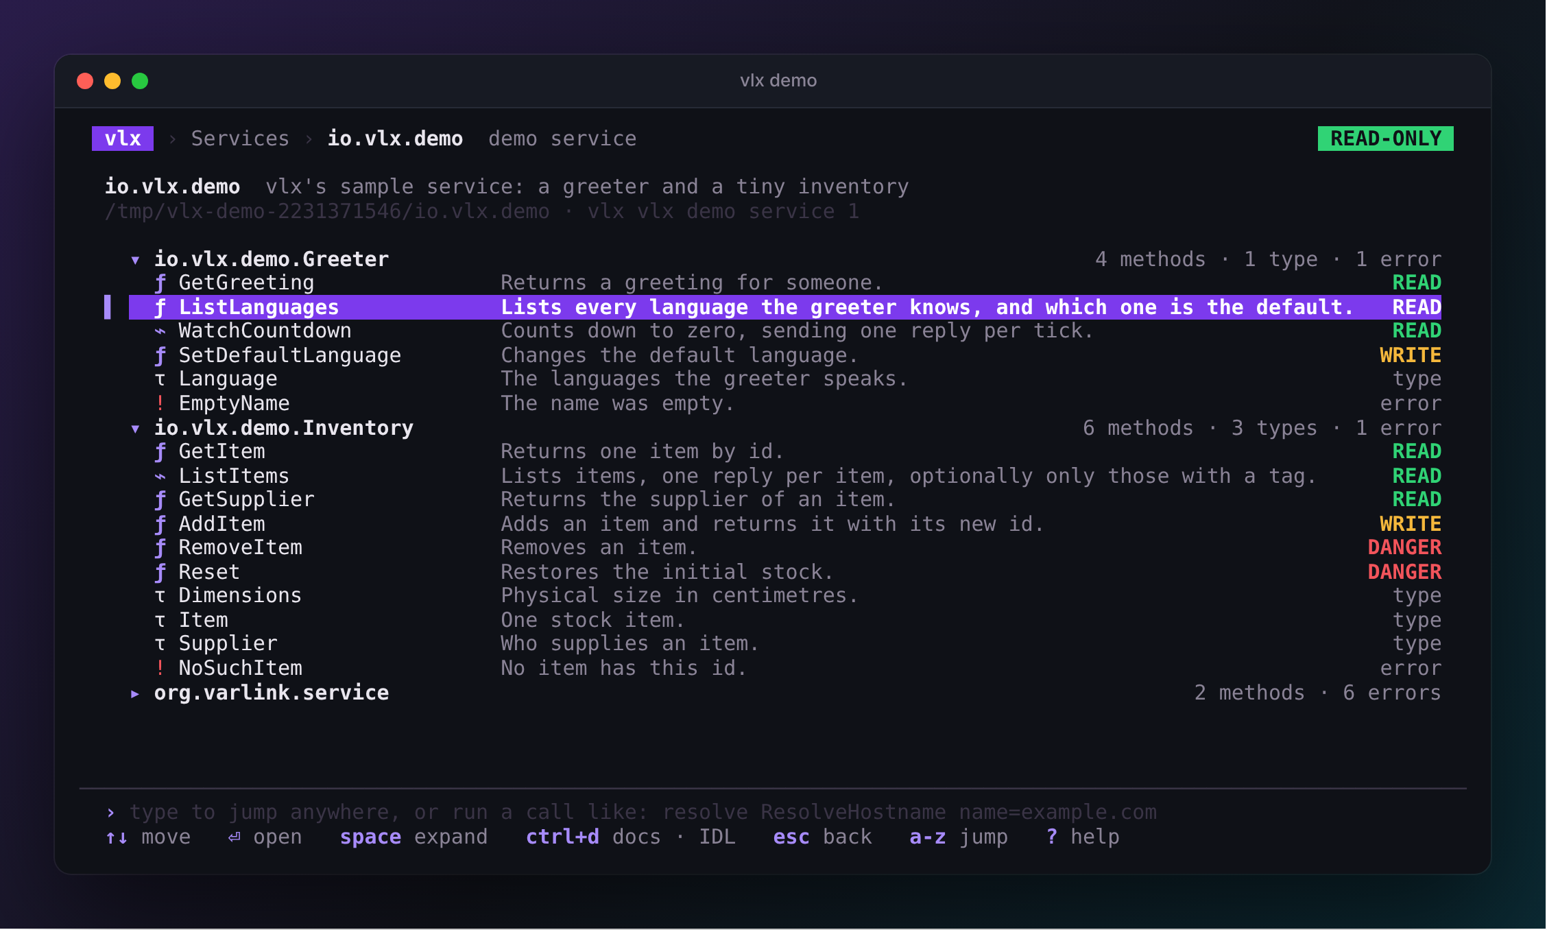
Task: Expand the org.varlink.service interface
Action: click(135, 693)
